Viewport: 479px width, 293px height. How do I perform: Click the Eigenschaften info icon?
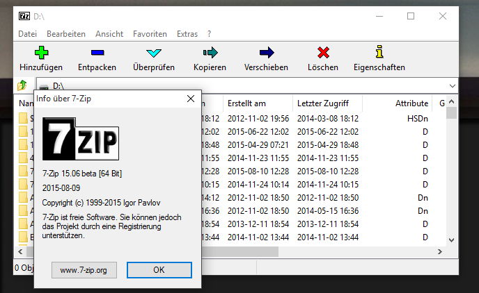pyautogui.click(x=379, y=51)
